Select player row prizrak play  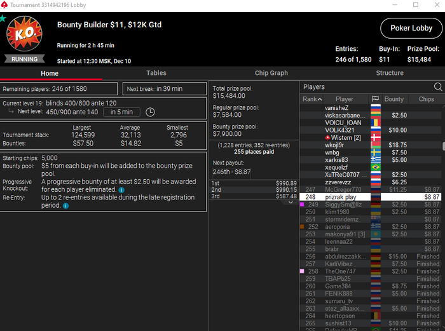point(371,197)
